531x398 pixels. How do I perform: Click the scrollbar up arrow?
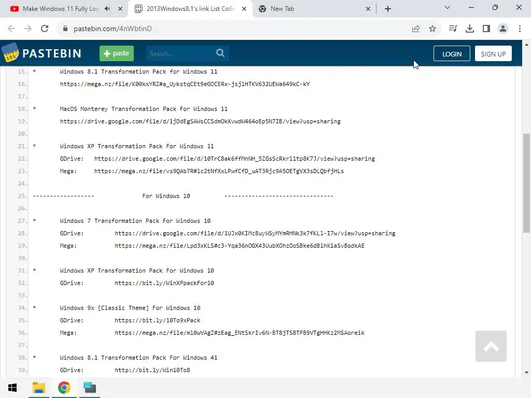point(526,45)
